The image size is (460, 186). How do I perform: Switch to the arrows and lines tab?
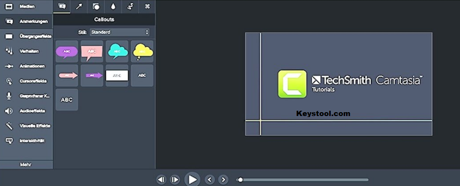point(79,6)
